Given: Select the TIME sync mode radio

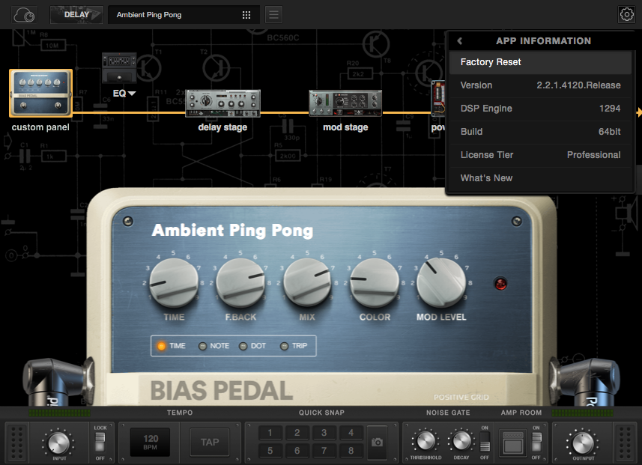Looking at the screenshot, I should click(x=162, y=346).
